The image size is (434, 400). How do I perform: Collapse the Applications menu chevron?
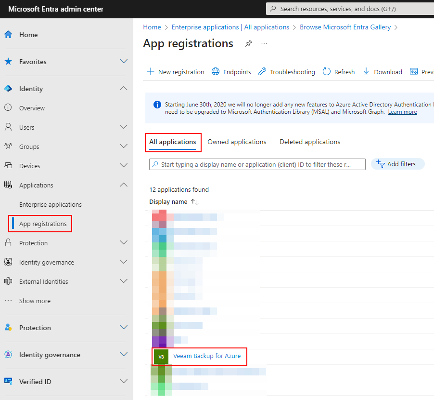pyautogui.click(x=124, y=185)
